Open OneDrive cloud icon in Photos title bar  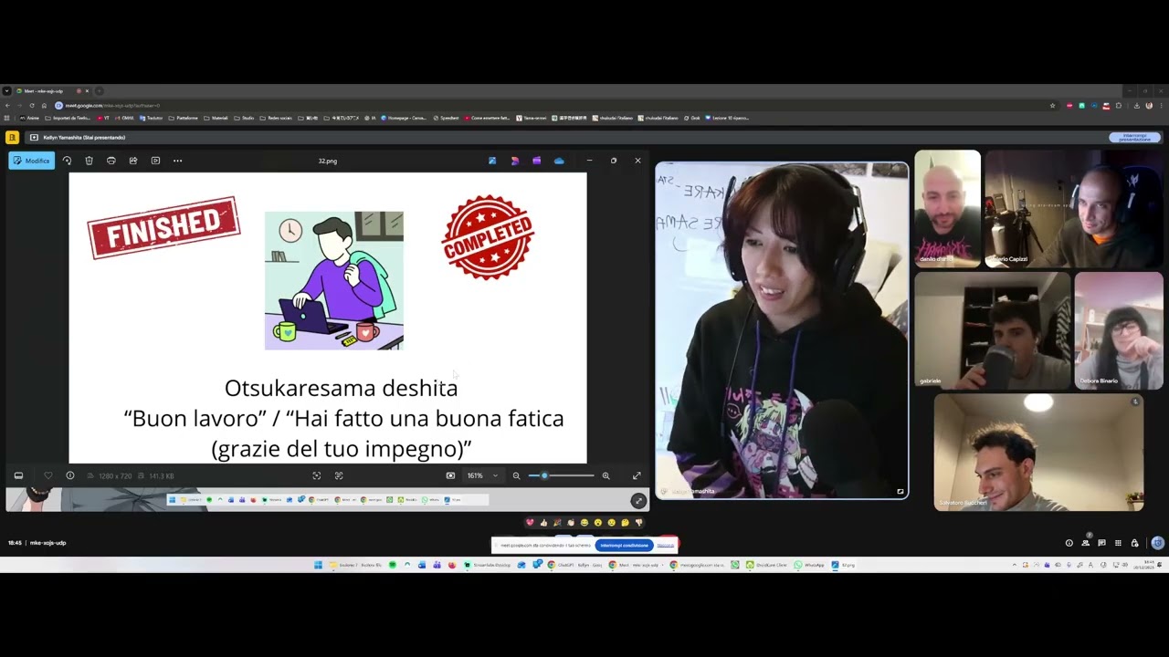[559, 161]
